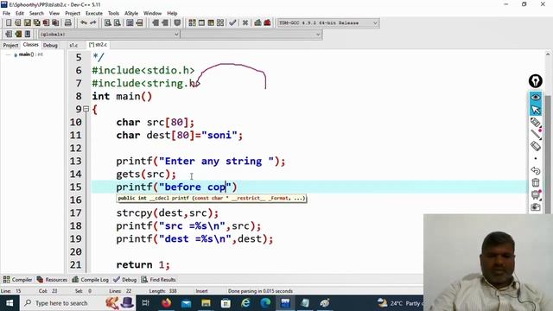
Task: Open the Search menu
Action: click(36, 14)
